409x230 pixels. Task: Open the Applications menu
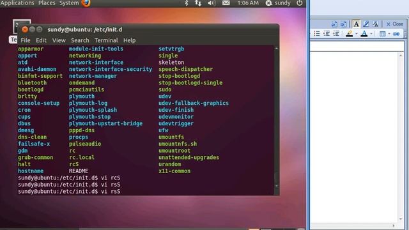tap(17, 3)
